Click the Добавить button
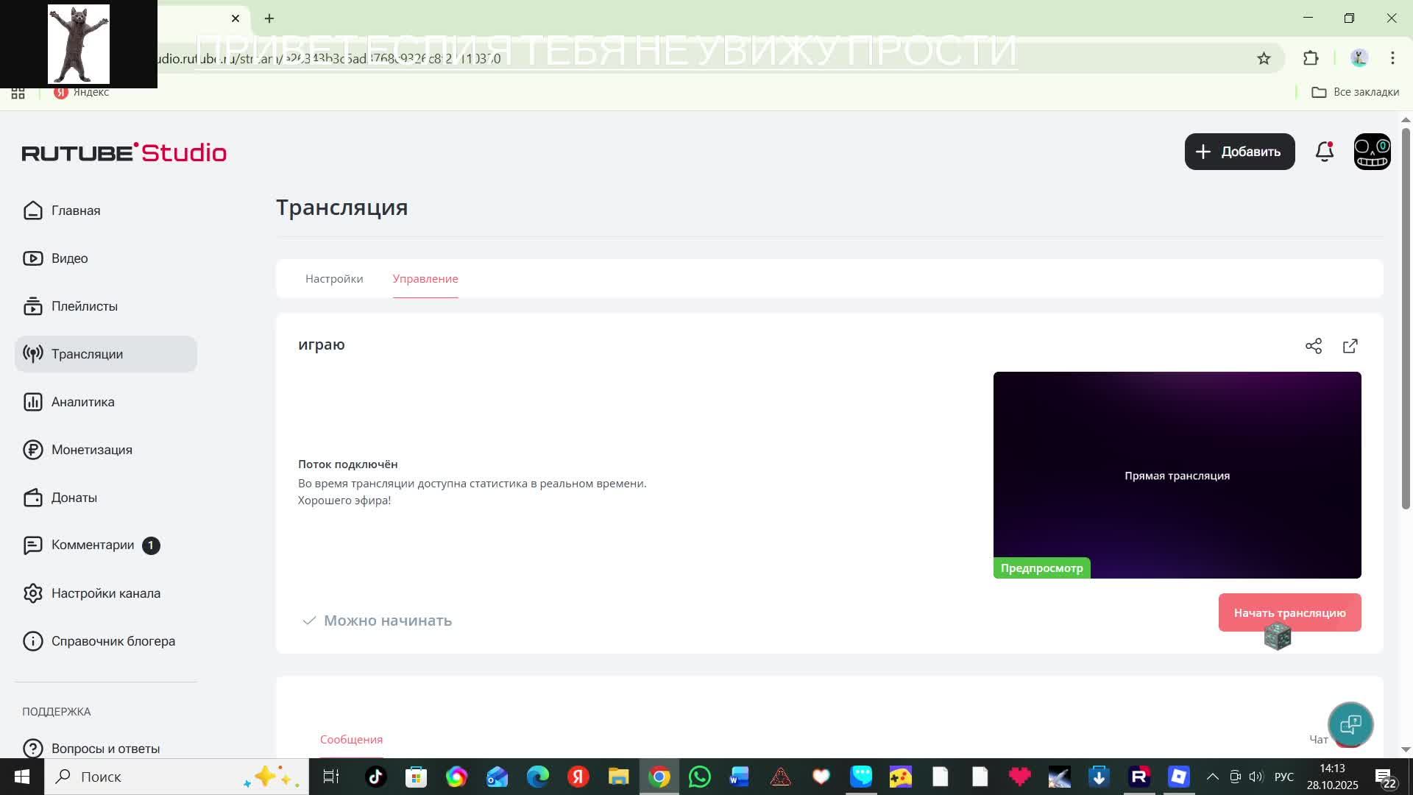The width and height of the screenshot is (1413, 795). [1239, 152]
